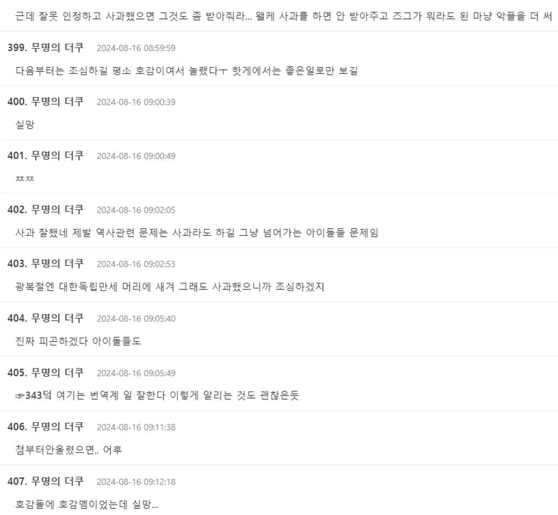Click author name on comment 400
Viewport: 558px width, 515px height.
[57, 101]
